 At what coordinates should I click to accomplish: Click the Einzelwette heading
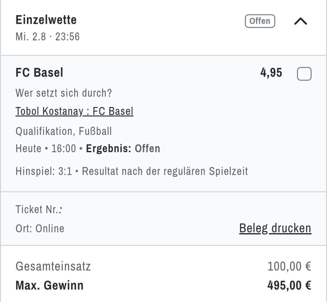pyautogui.click(x=46, y=19)
